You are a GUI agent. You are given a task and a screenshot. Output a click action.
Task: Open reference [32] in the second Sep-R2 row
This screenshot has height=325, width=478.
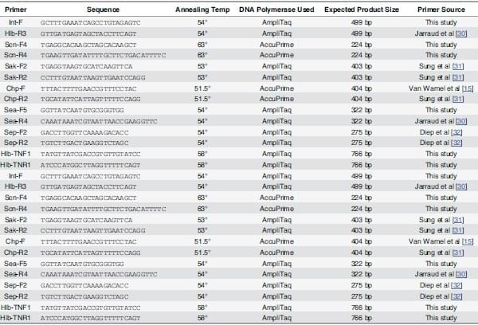point(456,296)
